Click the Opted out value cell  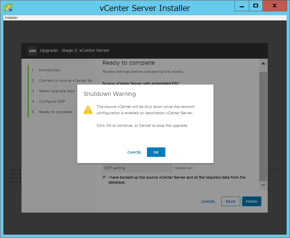[x=213, y=168]
